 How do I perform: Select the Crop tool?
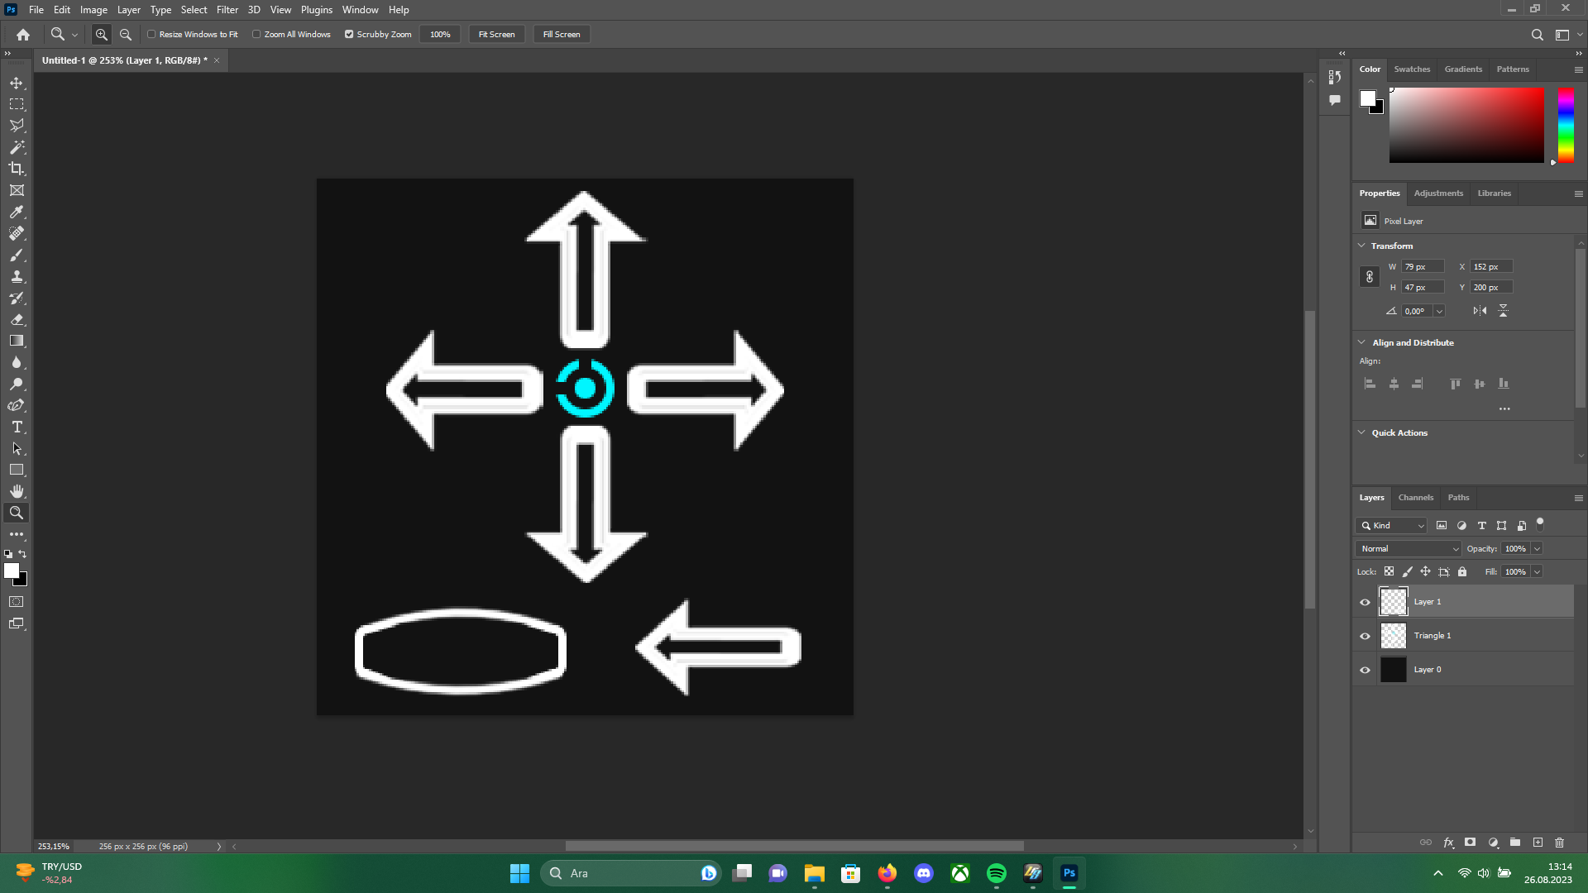point(17,169)
